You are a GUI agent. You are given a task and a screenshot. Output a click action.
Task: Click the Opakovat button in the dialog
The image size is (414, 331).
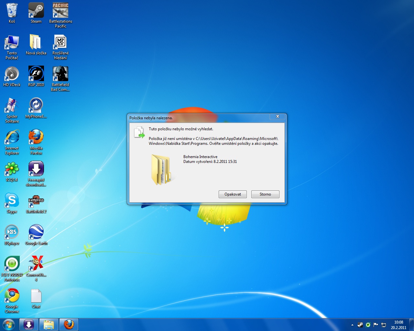(233, 194)
